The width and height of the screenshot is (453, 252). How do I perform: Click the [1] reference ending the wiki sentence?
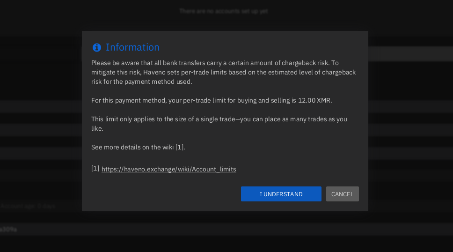[180, 147]
